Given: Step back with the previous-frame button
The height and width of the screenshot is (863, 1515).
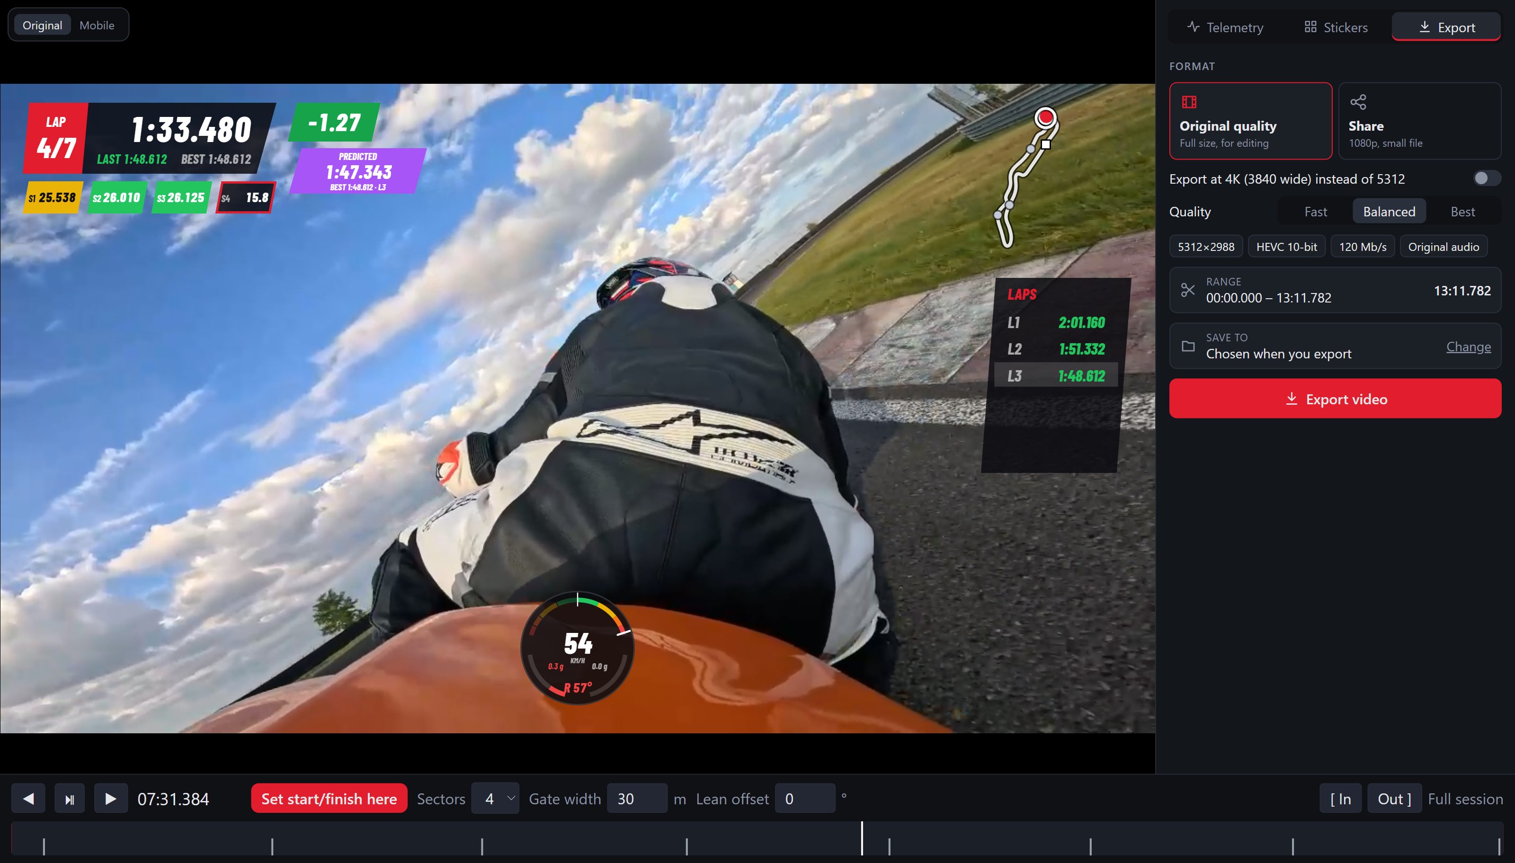Looking at the screenshot, I should [x=28, y=799].
